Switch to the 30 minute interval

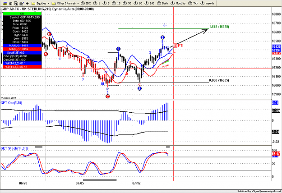point(127,3)
